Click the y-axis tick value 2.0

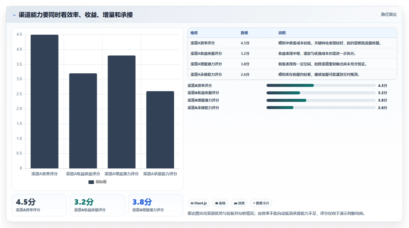tap(19, 109)
